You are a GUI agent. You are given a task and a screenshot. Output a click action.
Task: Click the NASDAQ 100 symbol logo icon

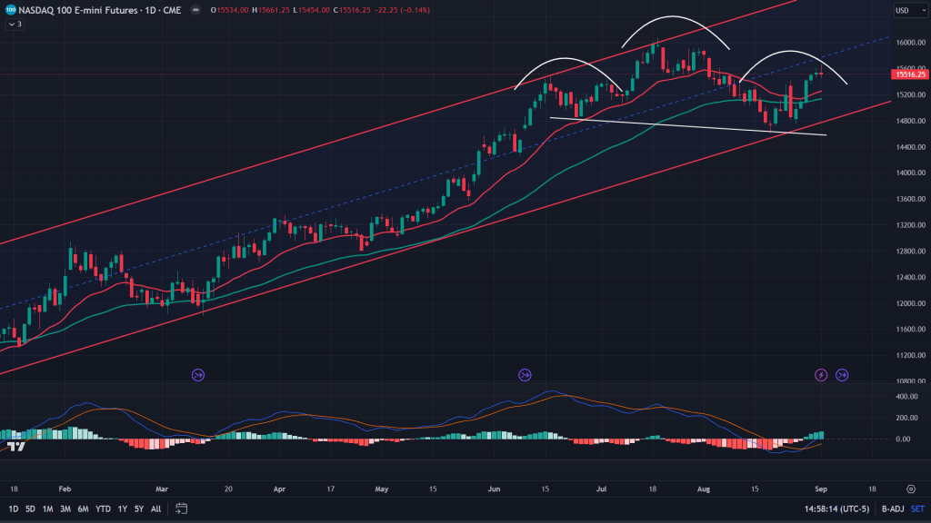(9, 10)
